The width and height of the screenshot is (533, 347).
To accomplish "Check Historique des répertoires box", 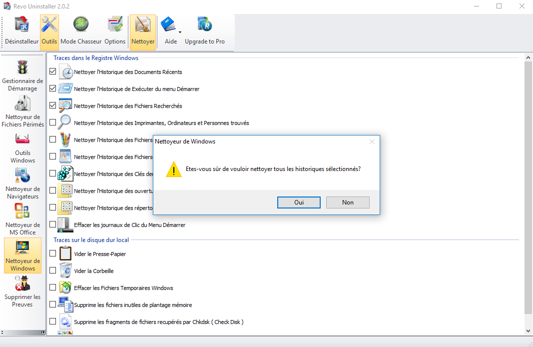I will 52,207.
